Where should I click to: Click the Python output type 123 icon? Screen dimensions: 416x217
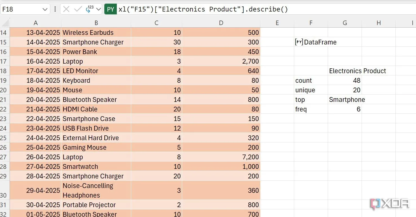pos(90,9)
